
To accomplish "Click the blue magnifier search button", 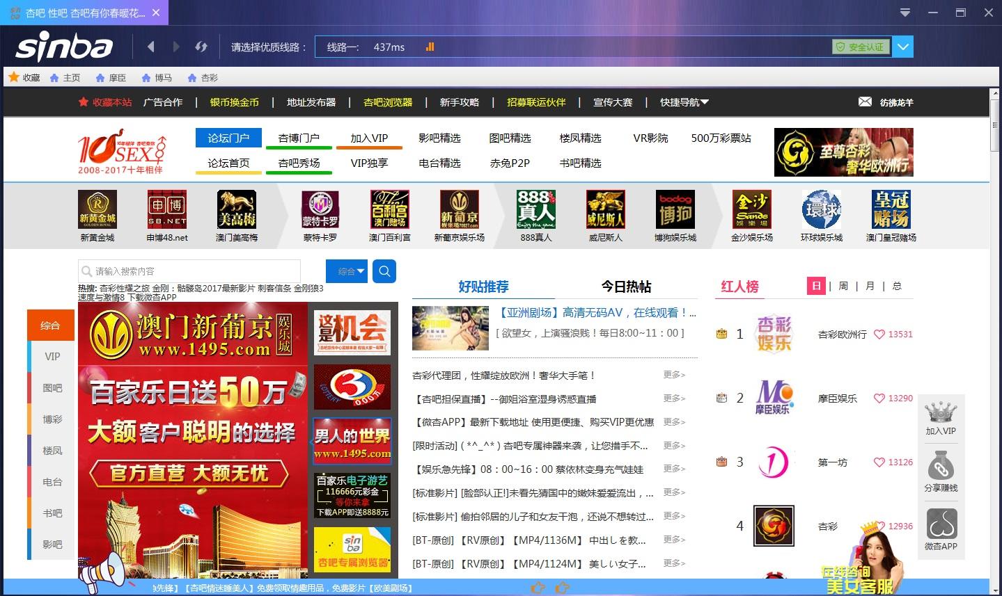I will (x=384, y=271).
